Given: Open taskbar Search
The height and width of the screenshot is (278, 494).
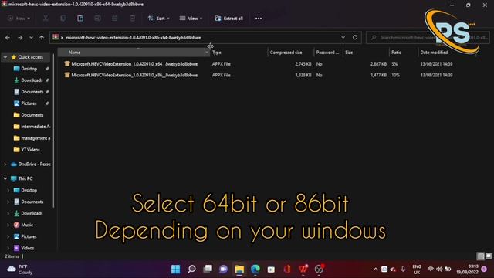Looking at the screenshot, I should [x=191, y=270].
